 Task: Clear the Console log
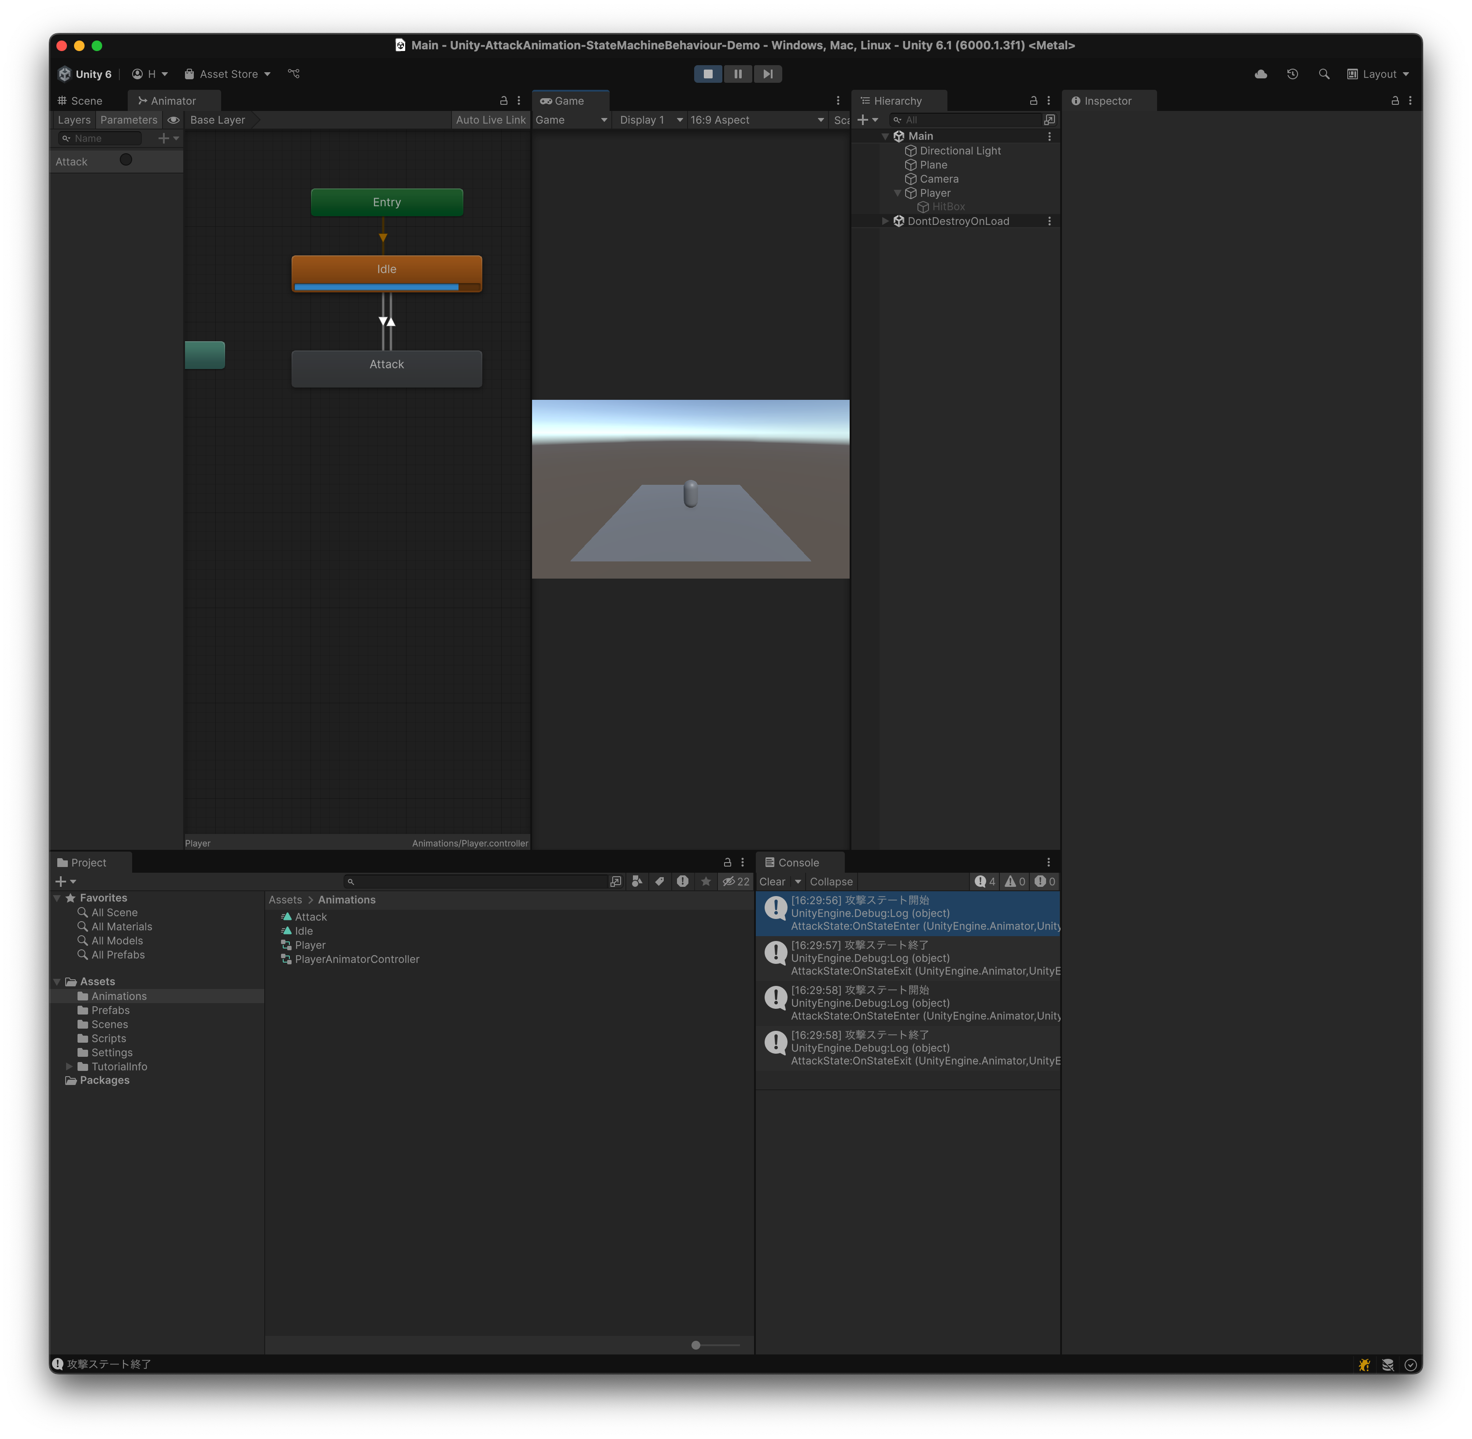772,882
